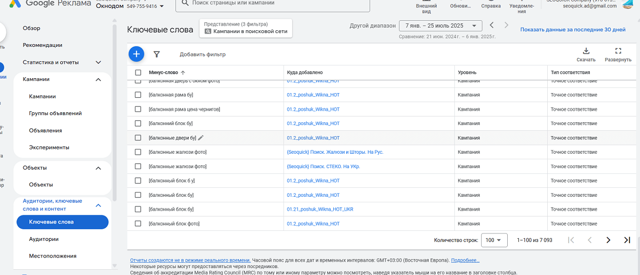Click the up arrow of the sidebar scrollbar
Image resolution: width=640 pixels, height=275 pixels.
click(x=115, y=20)
